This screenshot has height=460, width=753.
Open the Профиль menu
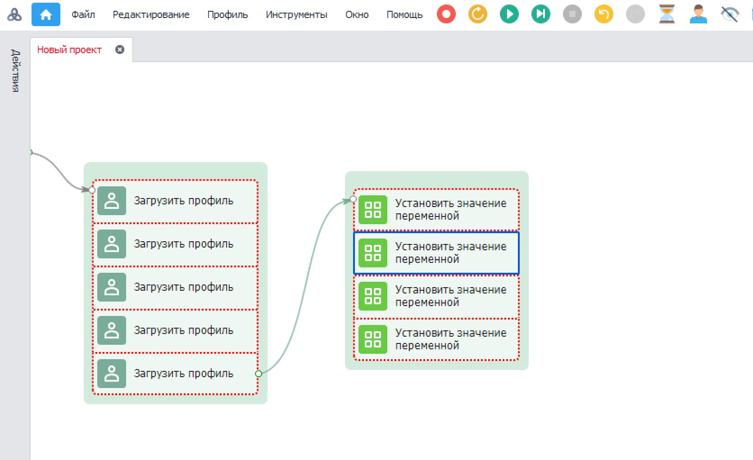click(x=227, y=15)
